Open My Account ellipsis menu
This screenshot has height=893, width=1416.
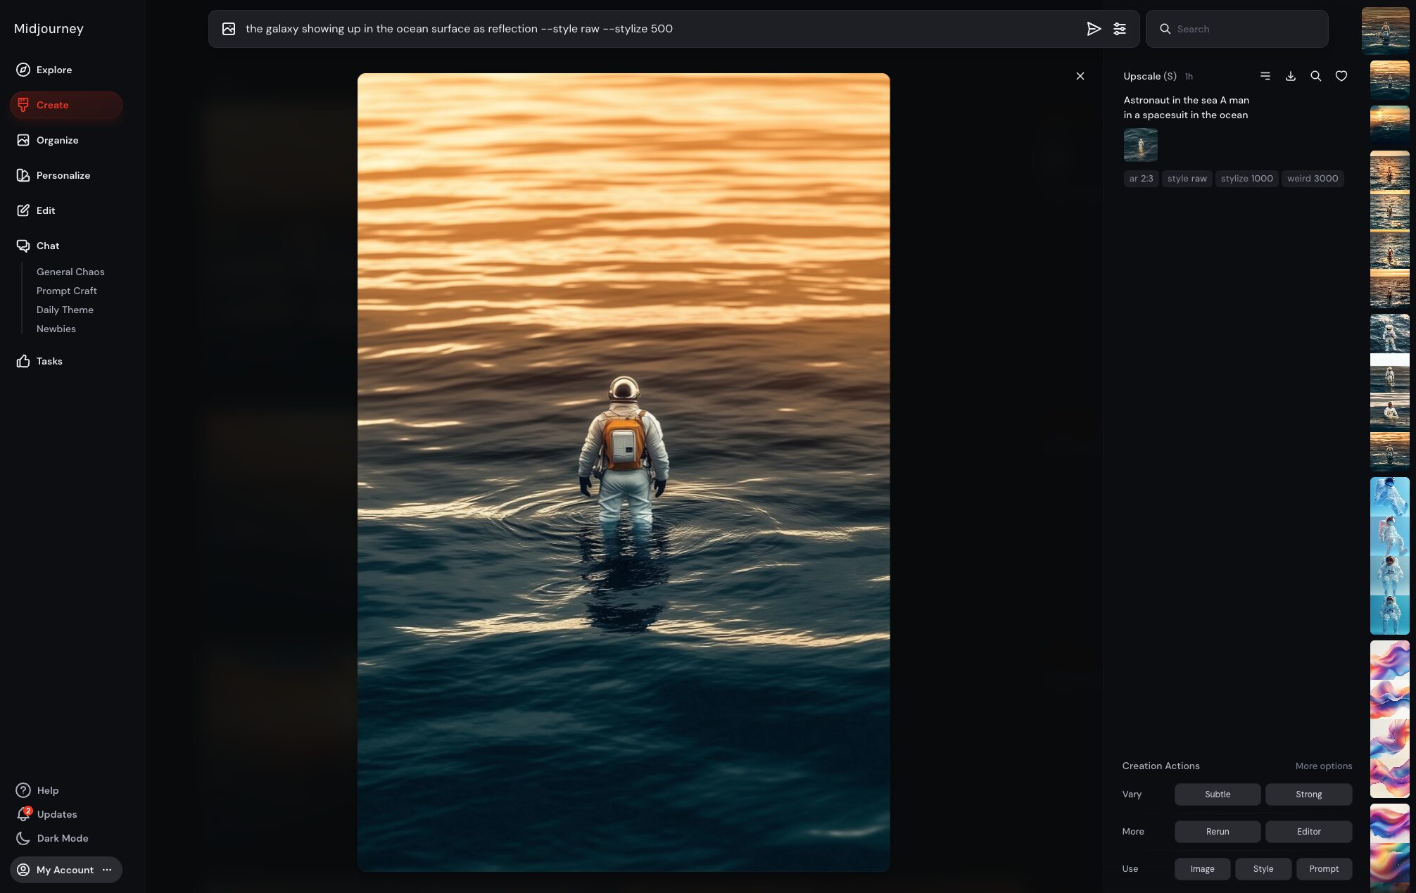(x=107, y=870)
